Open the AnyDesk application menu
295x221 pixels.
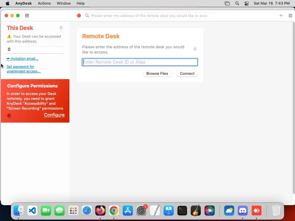(24, 3)
